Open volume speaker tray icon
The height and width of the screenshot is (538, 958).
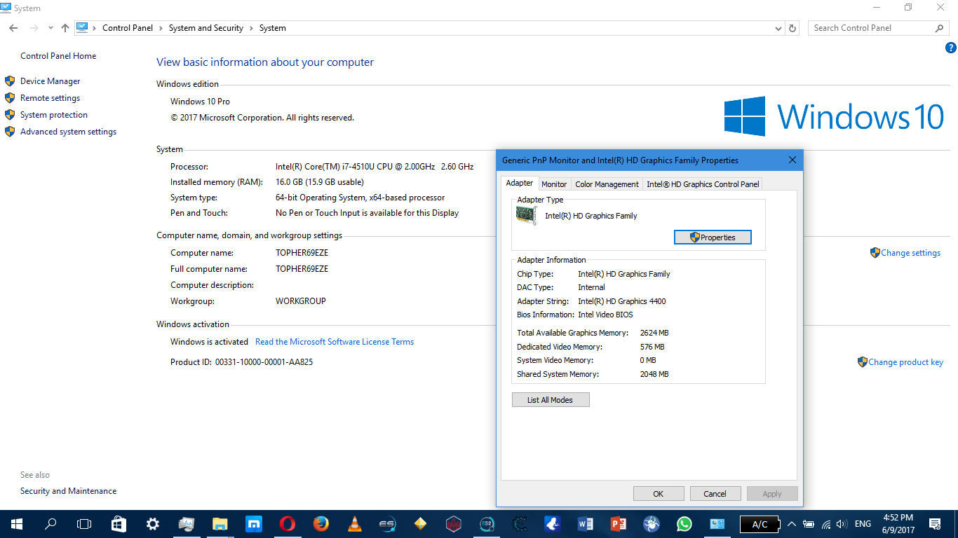[x=842, y=524]
